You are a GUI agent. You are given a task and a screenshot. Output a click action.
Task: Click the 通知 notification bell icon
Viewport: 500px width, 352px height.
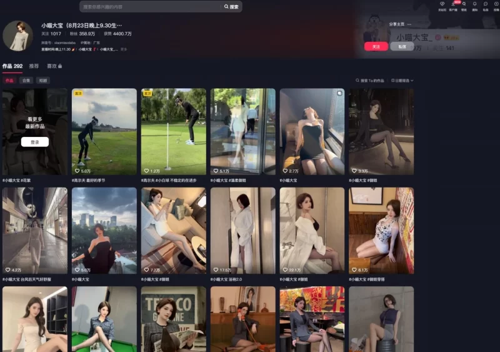474,5
